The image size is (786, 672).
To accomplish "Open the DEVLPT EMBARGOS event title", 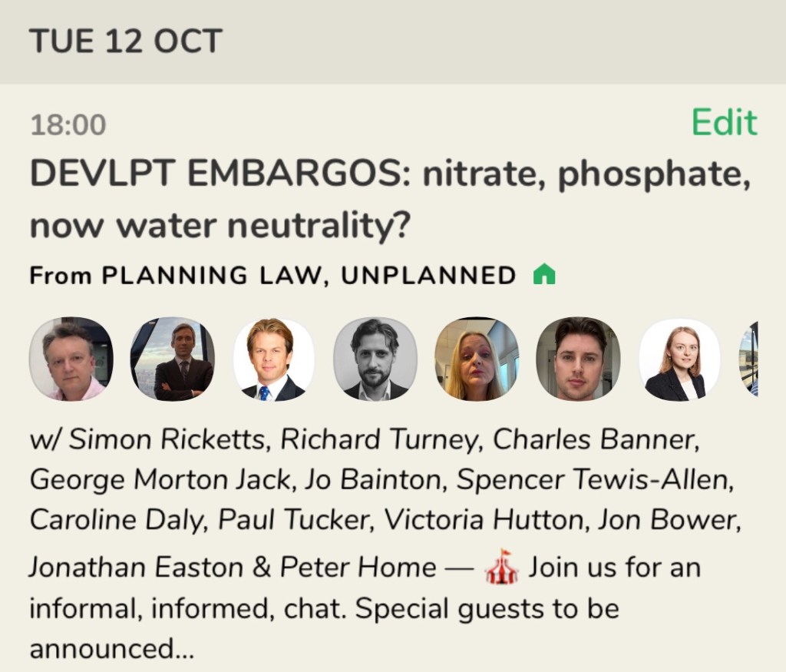I will click(x=389, y=201).
